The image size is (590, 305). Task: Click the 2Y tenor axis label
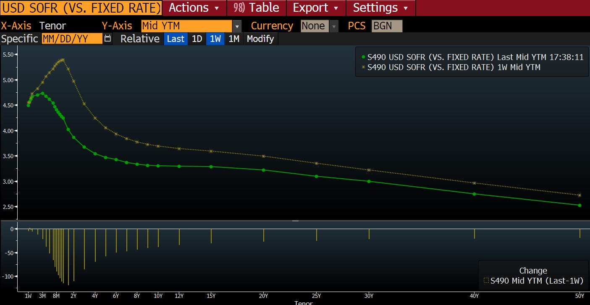tap(73, 296)
